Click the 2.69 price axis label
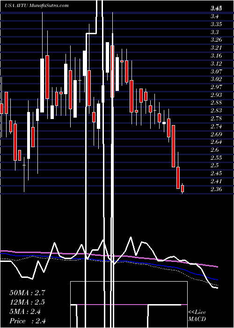Screen dimensions: 234x328 [x=216, y=134]
